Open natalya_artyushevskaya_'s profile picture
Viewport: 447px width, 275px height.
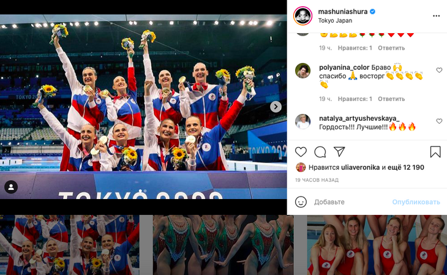click(x=302, y=121)
